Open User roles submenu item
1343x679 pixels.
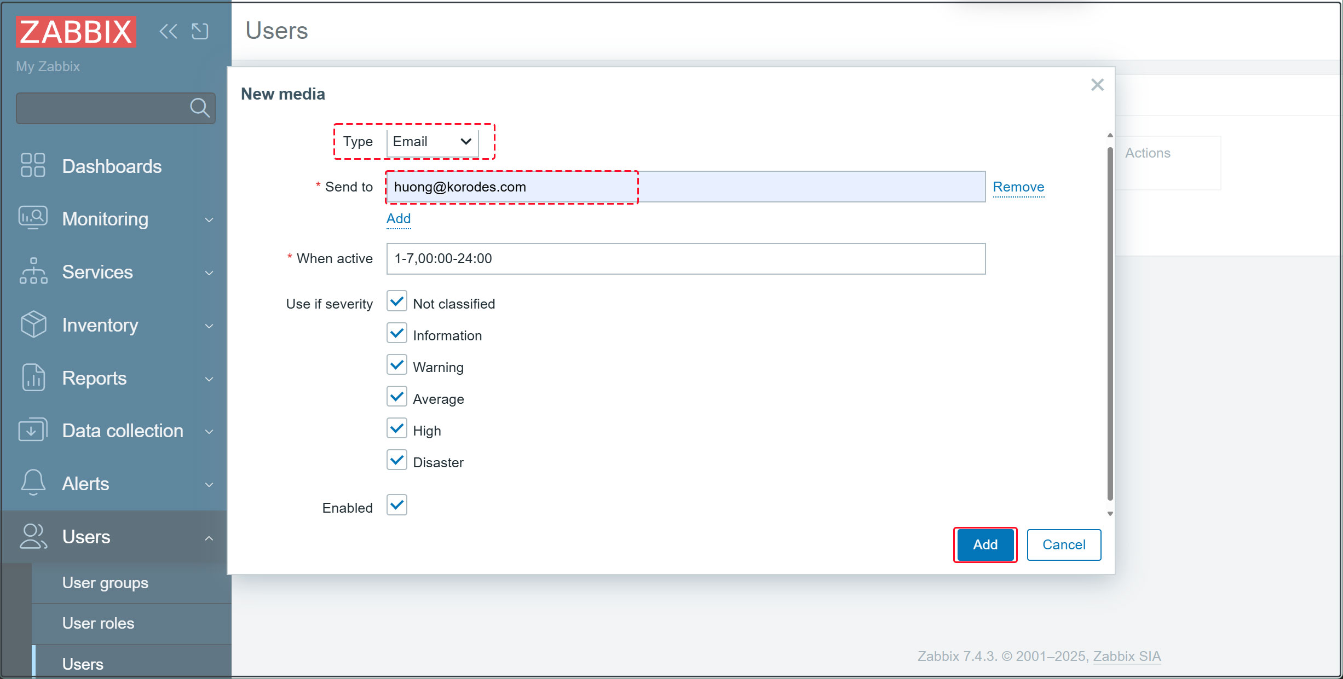pos(98,623)
